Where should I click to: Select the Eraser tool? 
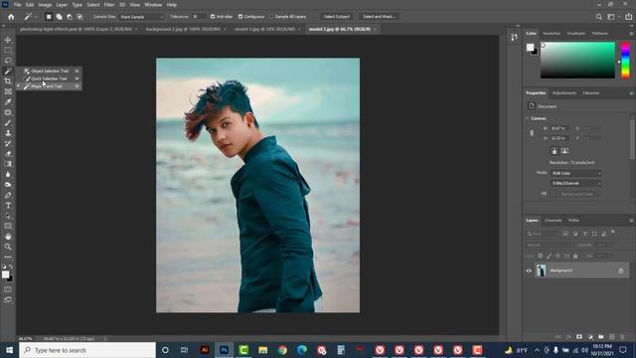8,154
